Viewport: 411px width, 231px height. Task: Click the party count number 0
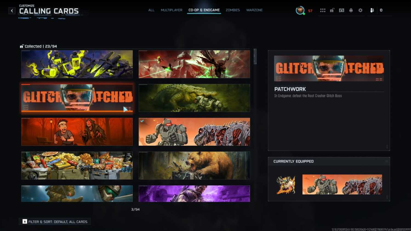(x=381, y=10)
